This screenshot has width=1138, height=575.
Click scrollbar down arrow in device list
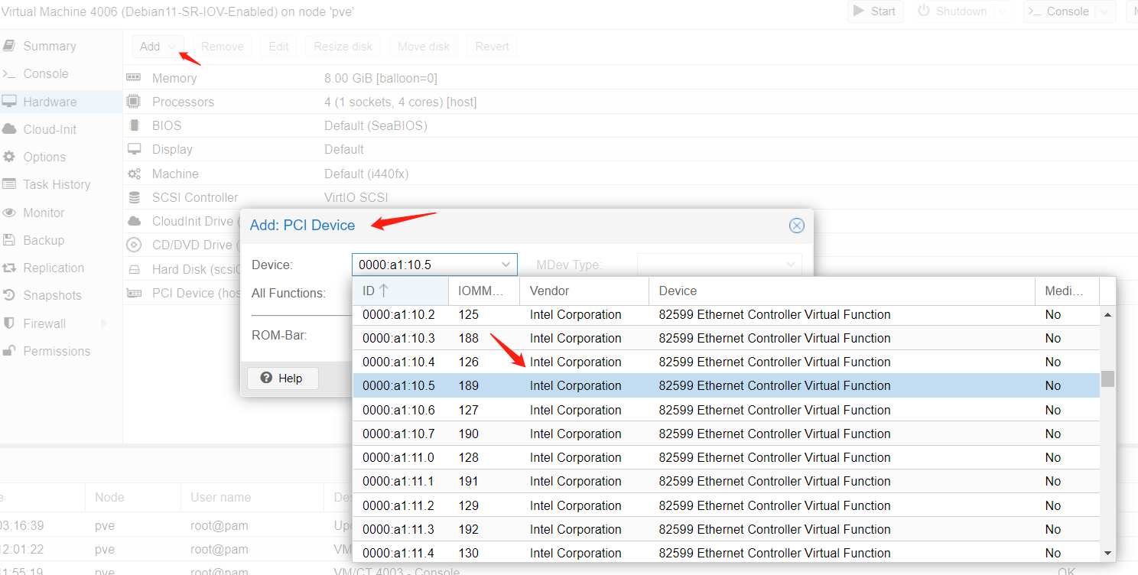point(1107,553)
